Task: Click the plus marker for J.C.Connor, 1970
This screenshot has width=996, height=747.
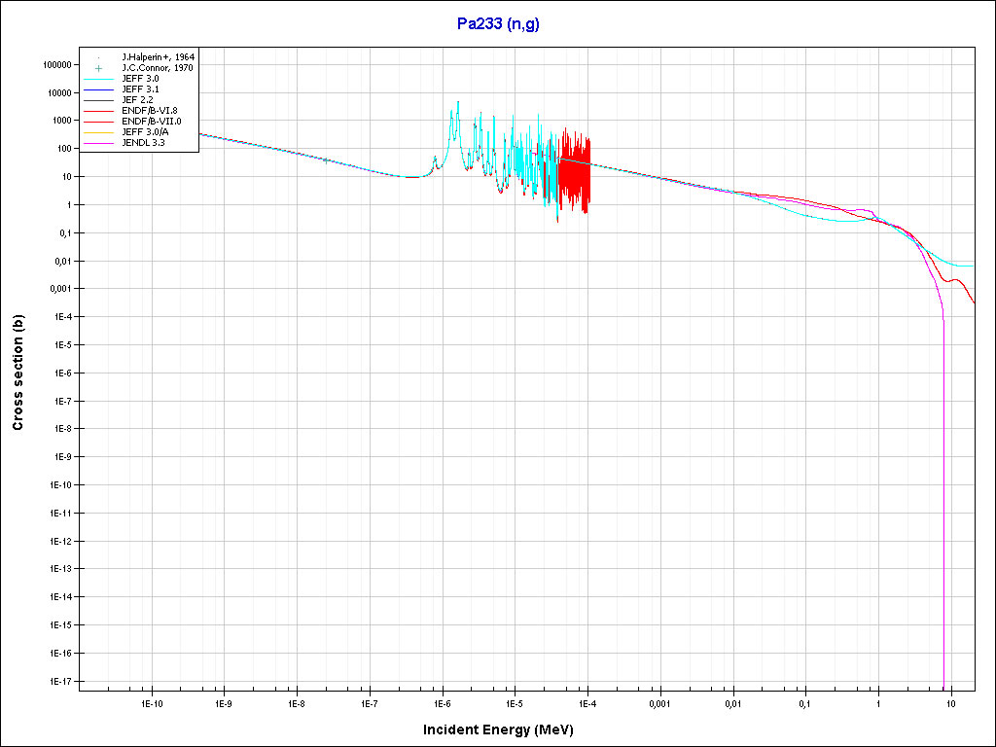Action: pos(98,68)
